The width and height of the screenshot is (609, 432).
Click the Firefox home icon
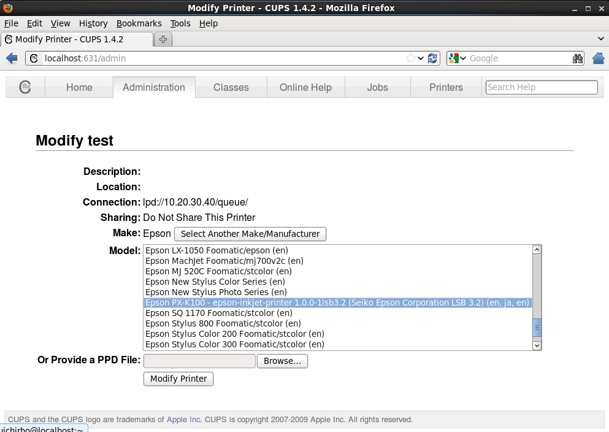coord(599,58)
